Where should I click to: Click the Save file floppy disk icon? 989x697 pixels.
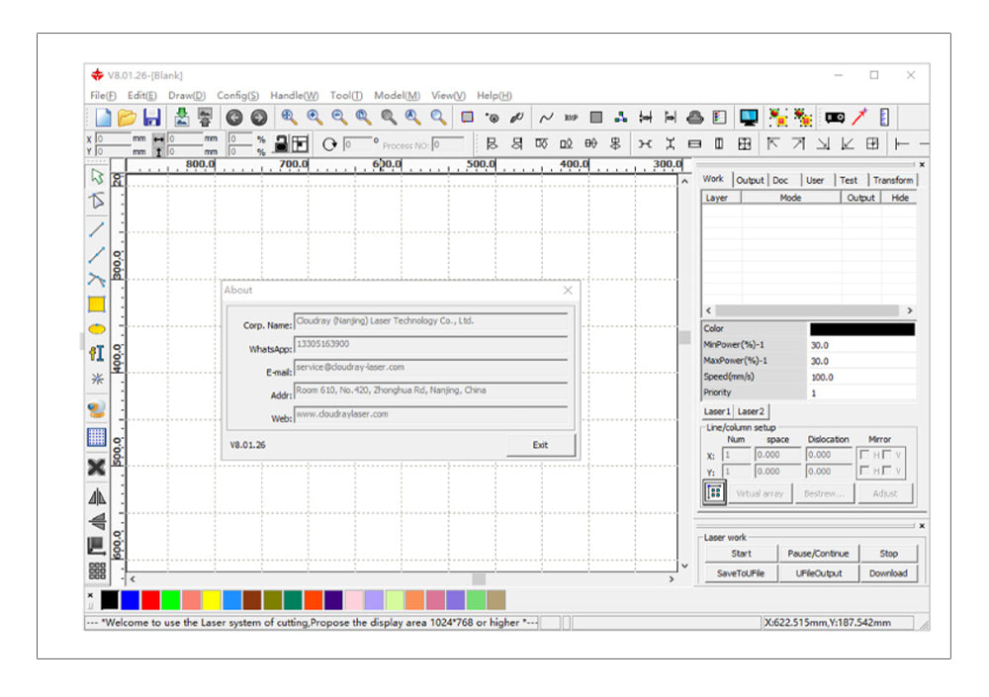[x=152, y=117]
